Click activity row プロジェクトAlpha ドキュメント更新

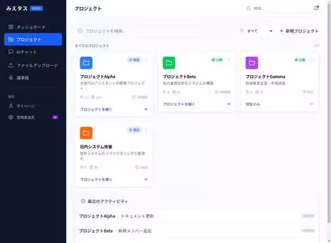tap(197, 216)
